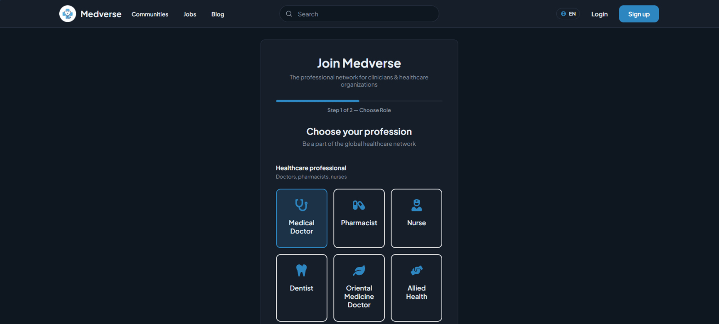Click 'Be a part of the global healthcare network'
The height and width of the screenshot is (324, 719).
[x=359, y=144]
